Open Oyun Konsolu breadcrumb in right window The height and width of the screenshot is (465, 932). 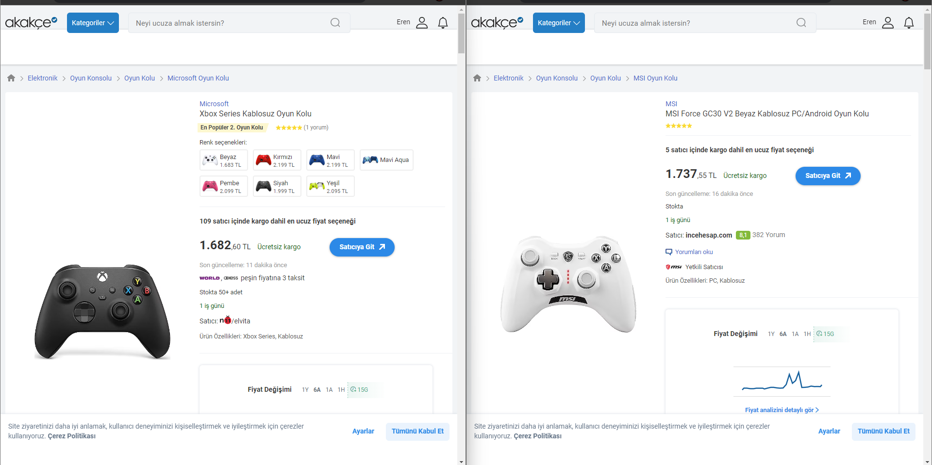pos(557,78)
